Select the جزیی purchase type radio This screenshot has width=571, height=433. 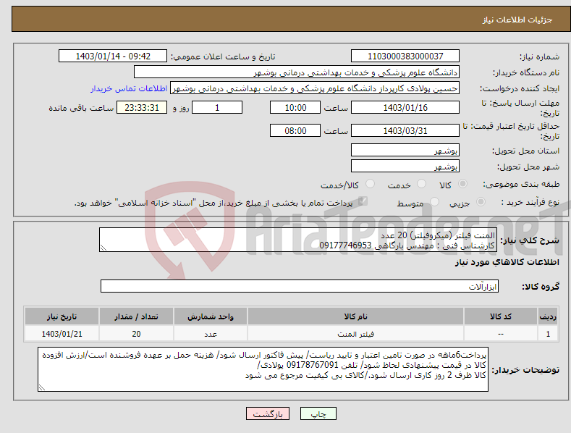pyautogui.click(x=481, y=201)
